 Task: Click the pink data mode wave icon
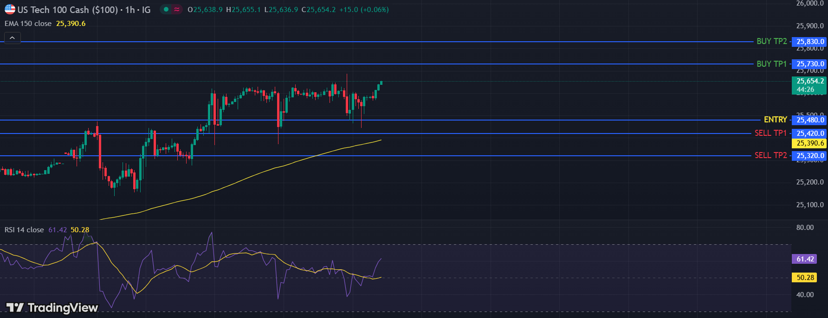[177, 9]
